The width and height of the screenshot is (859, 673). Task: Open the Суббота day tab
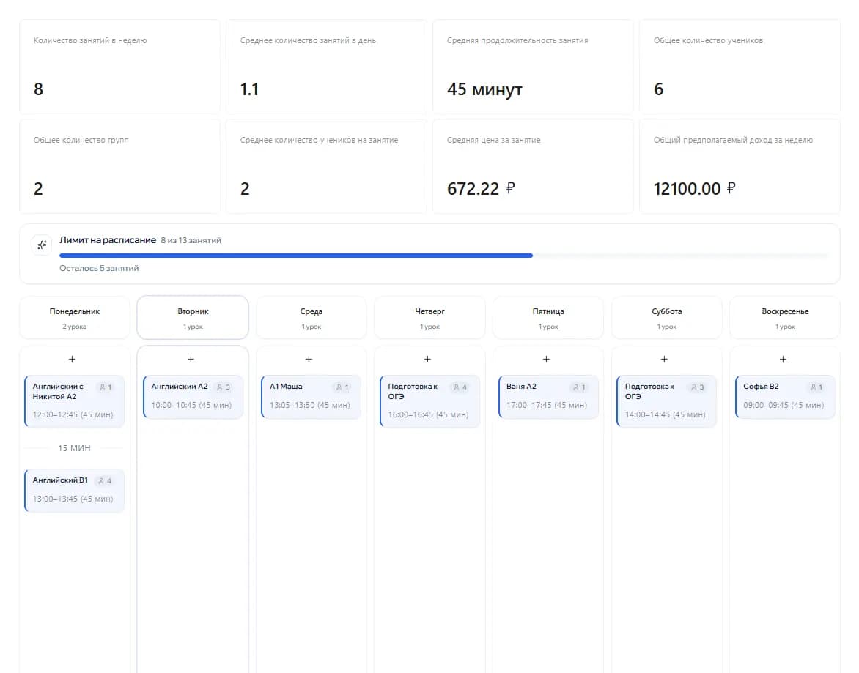coord(667,317)
